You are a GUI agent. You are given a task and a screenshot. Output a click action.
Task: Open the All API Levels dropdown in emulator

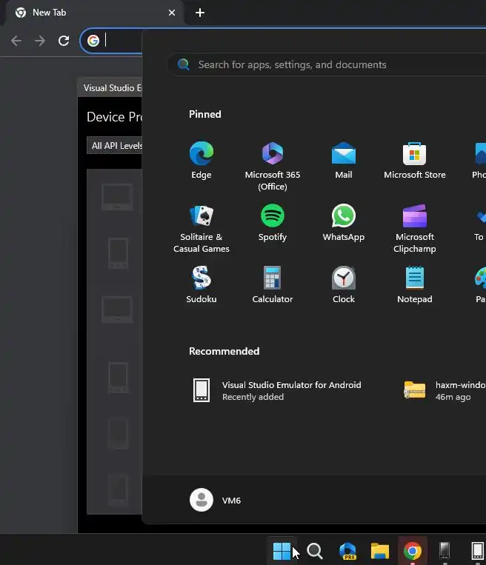(x=115, y=146)
